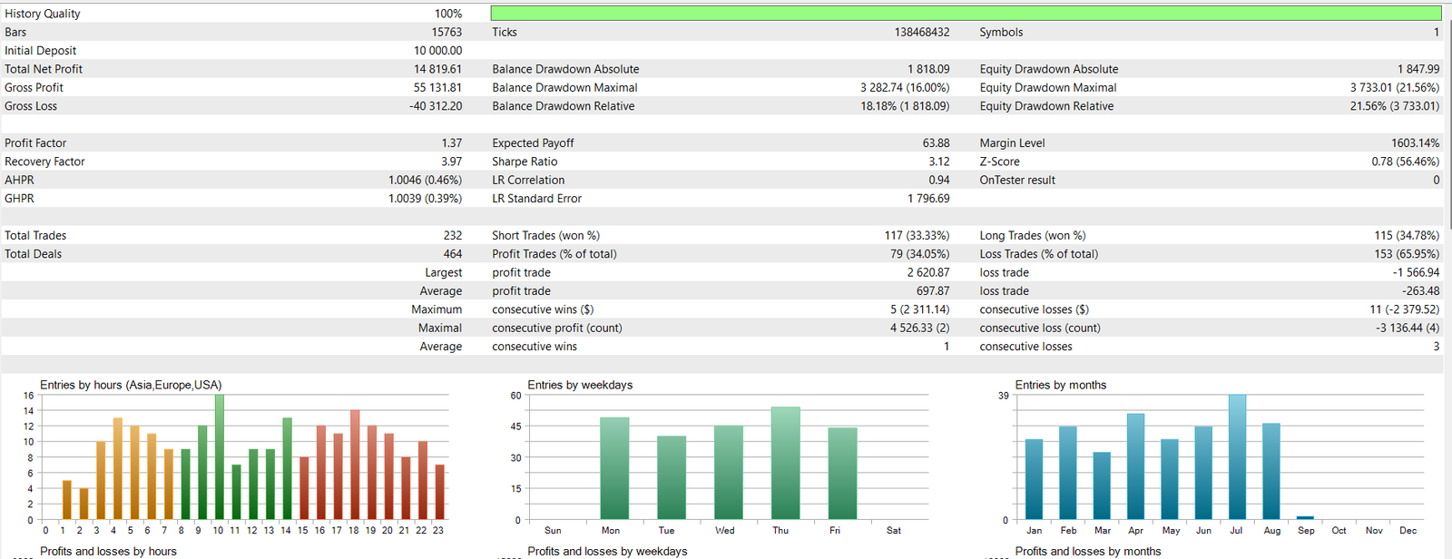
Task: Click the hour 4 orange bar in hours chart
Action: [118, 469]
